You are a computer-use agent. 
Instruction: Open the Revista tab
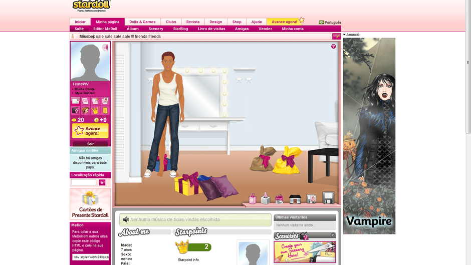[193, 22]
